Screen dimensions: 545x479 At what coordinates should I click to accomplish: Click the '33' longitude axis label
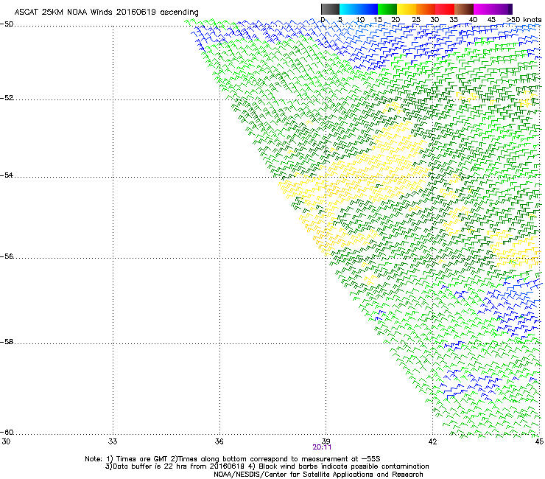(113, 441)
